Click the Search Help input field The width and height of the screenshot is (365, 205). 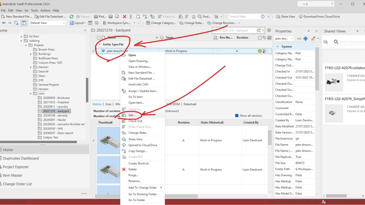244,17
